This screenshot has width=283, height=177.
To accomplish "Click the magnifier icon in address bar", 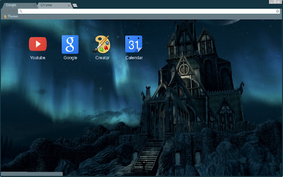I will pos(21,12).
